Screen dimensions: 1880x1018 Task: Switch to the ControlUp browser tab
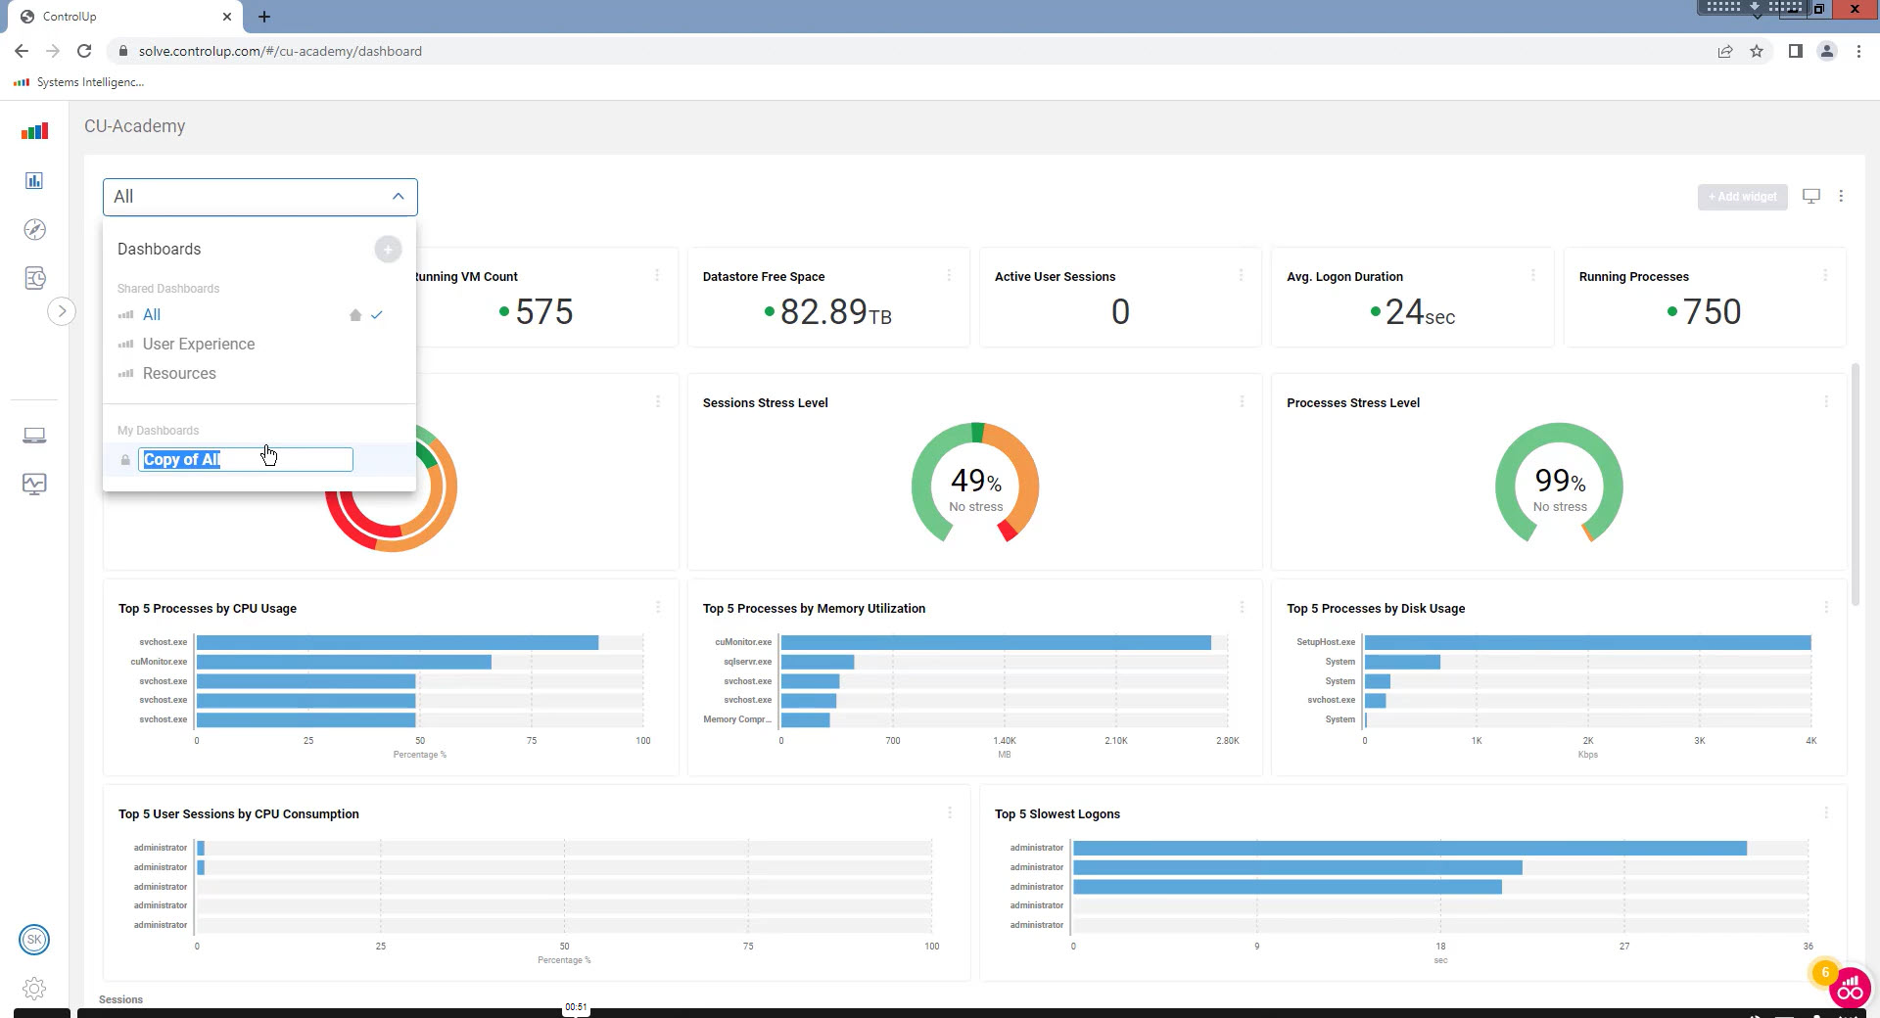(x=127, y=17)
